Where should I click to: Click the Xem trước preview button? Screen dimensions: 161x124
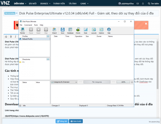click(76, 121)
